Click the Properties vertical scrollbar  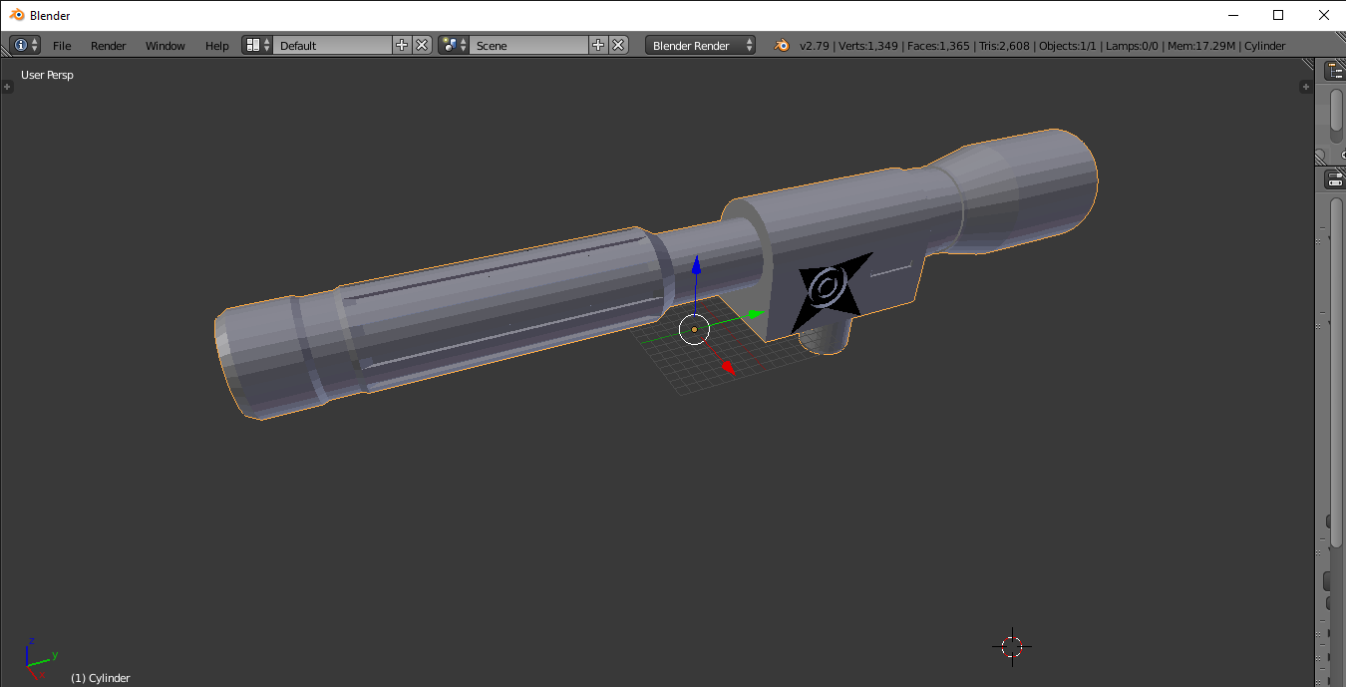click(1337, 371)
